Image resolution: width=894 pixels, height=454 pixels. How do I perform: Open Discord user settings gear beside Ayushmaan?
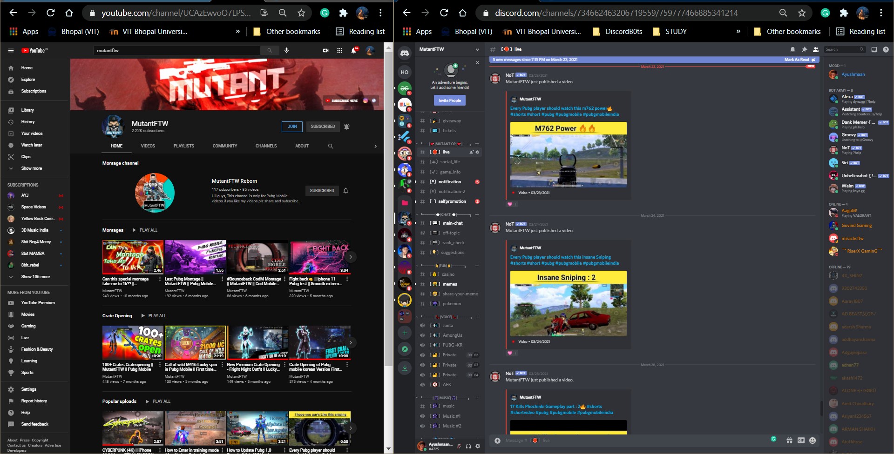477,446
